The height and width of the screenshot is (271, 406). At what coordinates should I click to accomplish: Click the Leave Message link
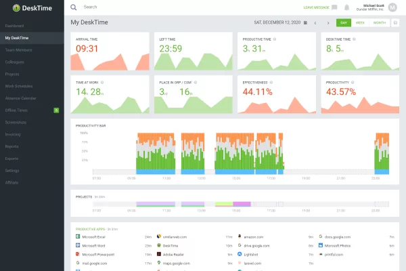(316, 7)
